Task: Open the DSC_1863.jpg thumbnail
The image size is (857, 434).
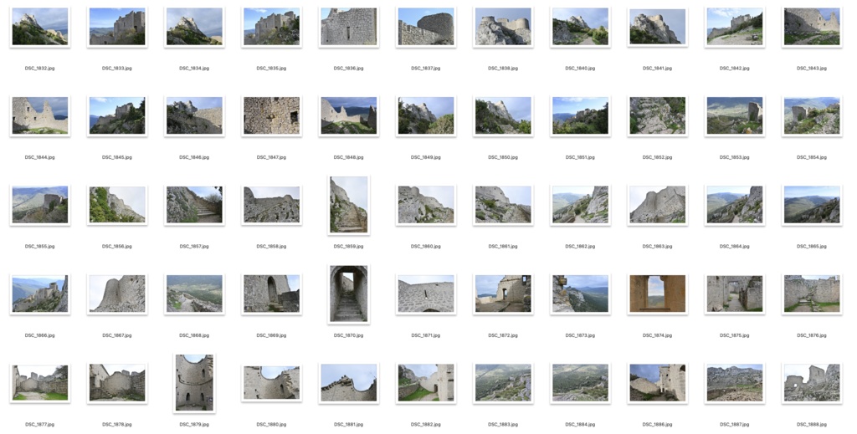Action: tap(658, 205)
